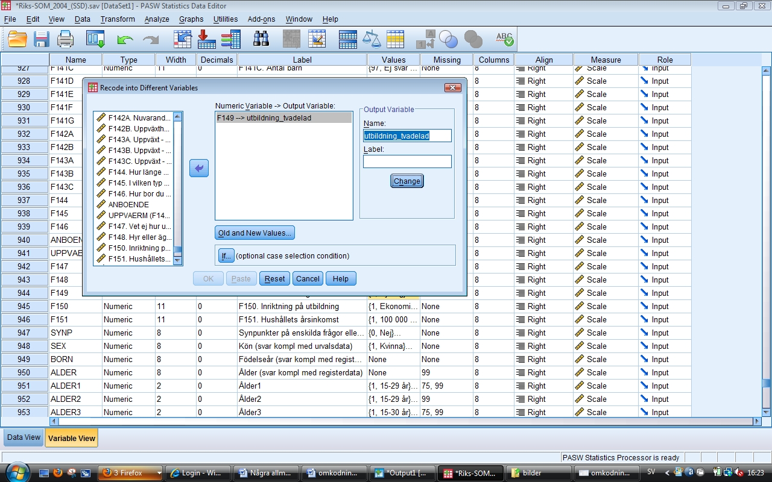
Task: Undo the last action with the green arrow
Action: (x=125, y=40)
